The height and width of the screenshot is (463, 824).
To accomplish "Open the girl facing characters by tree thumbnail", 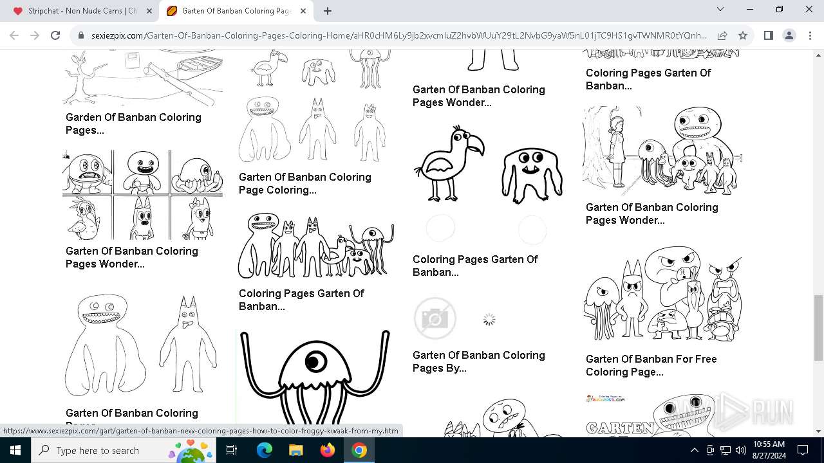I will pyautogui.click(x=662, y=150).
